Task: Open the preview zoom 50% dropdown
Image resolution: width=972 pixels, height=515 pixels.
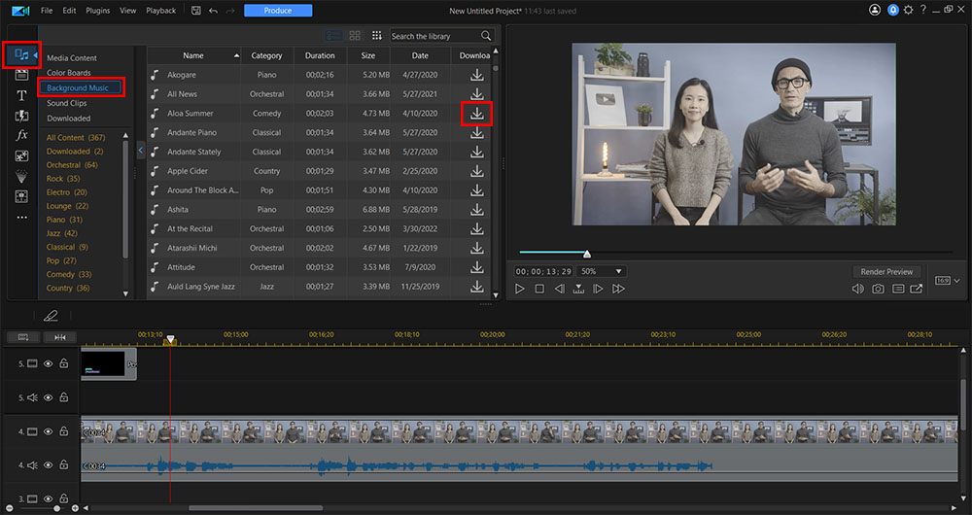Action: click(x=602, y=271)
